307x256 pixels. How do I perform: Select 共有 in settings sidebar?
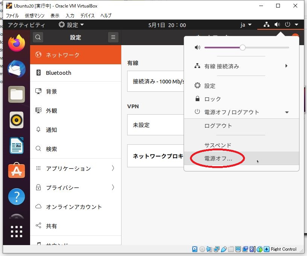tap(76, 226)
